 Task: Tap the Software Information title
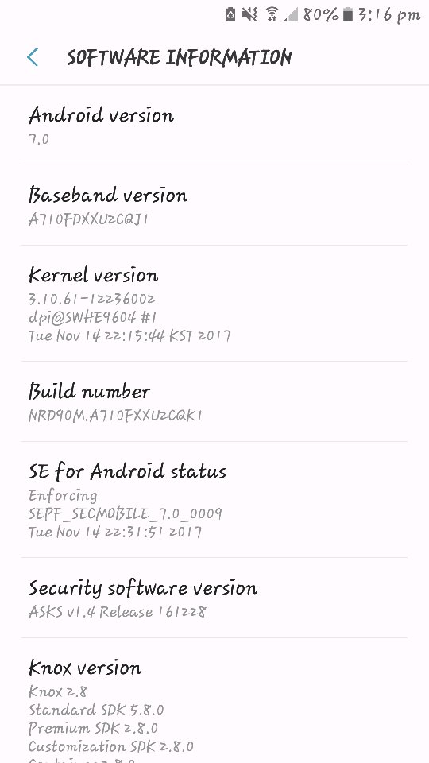coord(179,57)
